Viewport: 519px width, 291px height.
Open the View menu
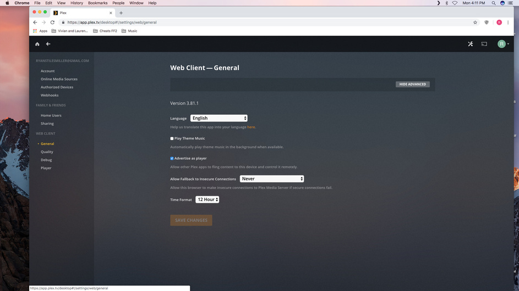click(61, 3)
